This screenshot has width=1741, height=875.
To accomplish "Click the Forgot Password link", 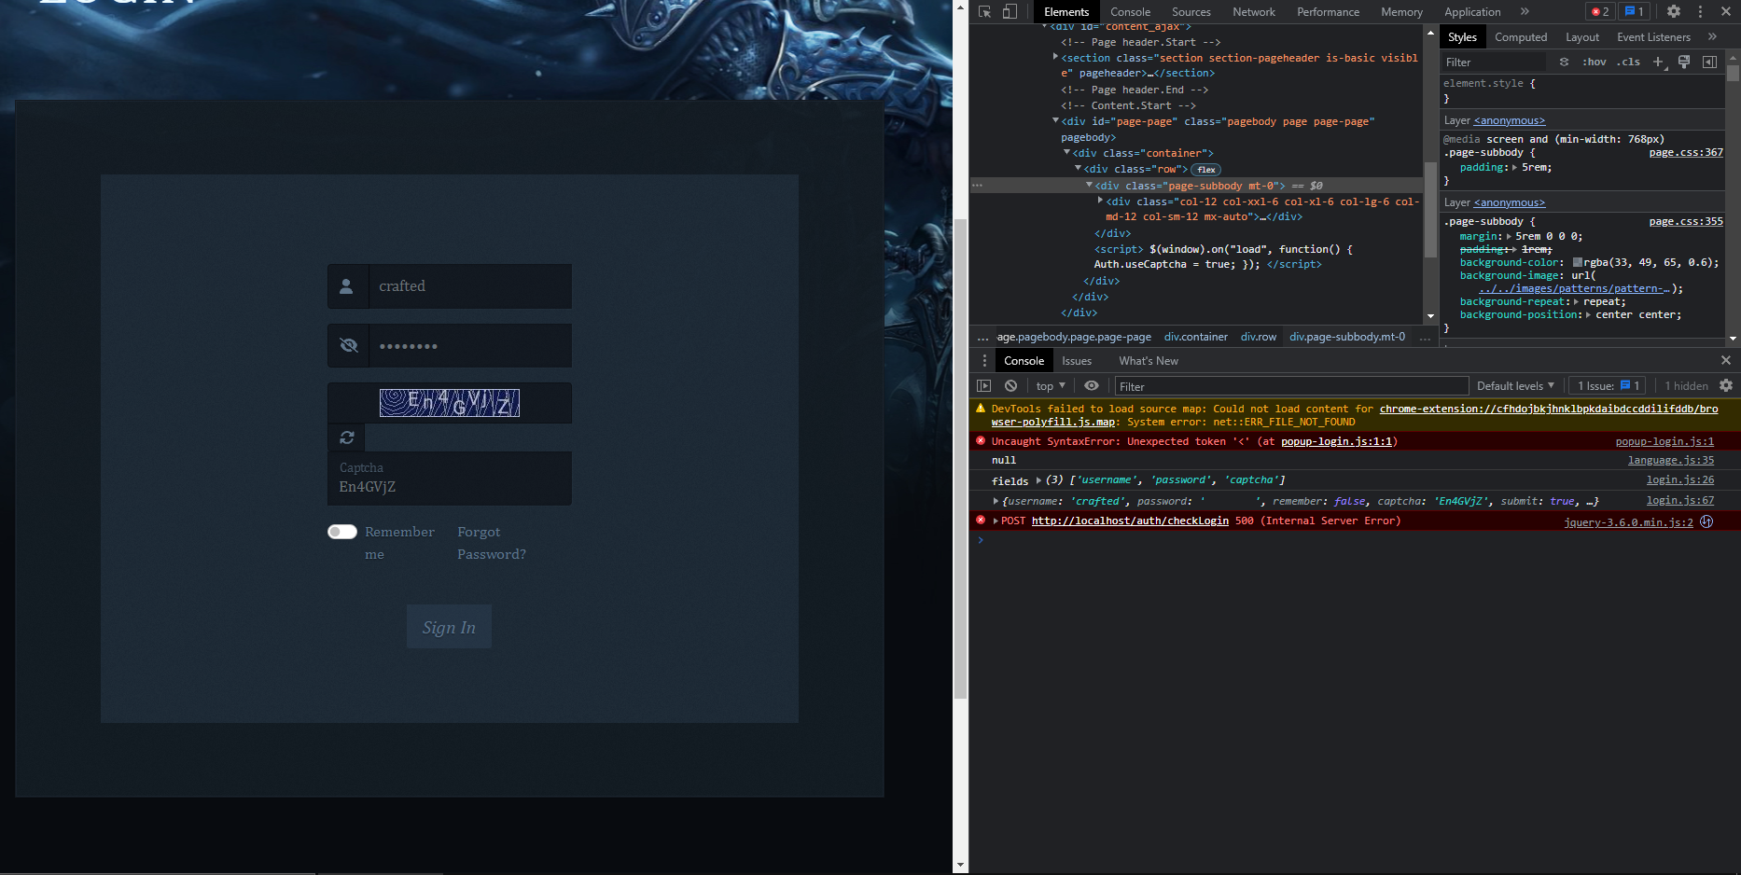I will tap(491, 543).
